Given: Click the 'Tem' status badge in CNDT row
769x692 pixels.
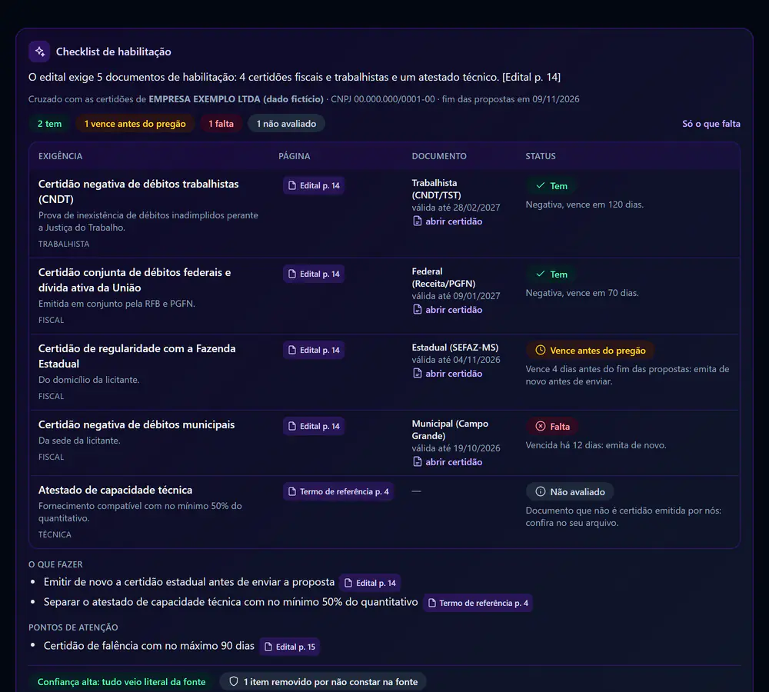Looking at the screenshot, I should point(551,186).
